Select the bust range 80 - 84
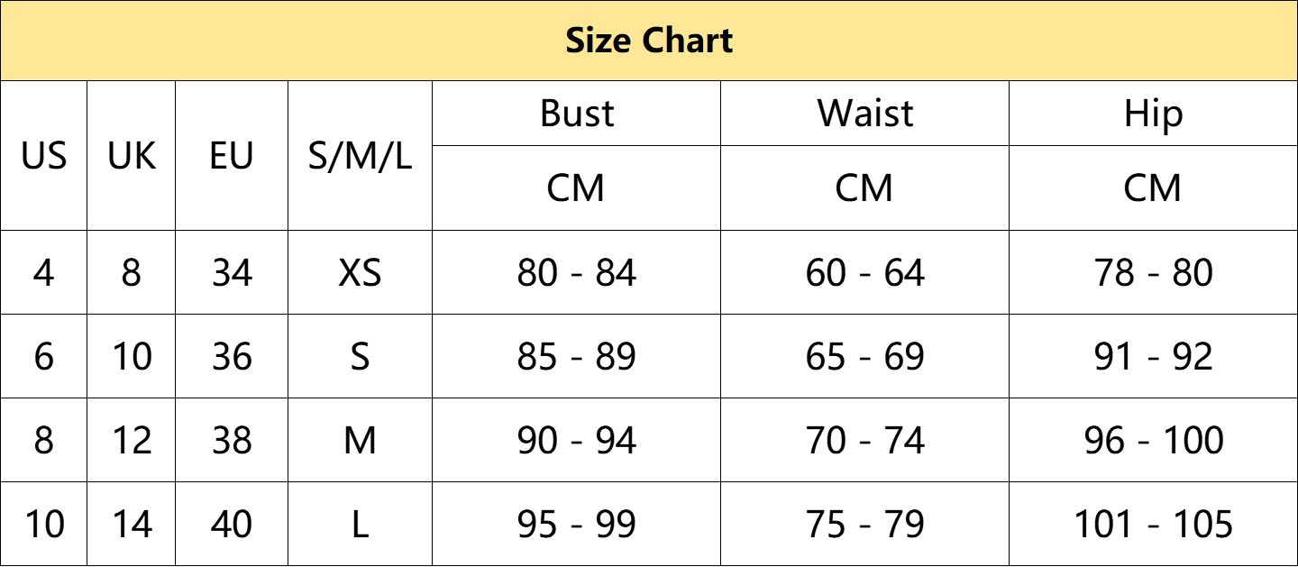Viewport: 1298px width, 567px height. click(577, 272)
